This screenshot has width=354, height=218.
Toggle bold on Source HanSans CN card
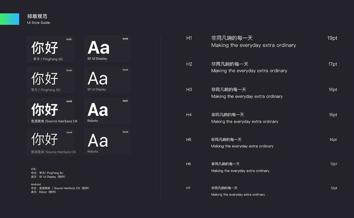(x=69, y=101)
